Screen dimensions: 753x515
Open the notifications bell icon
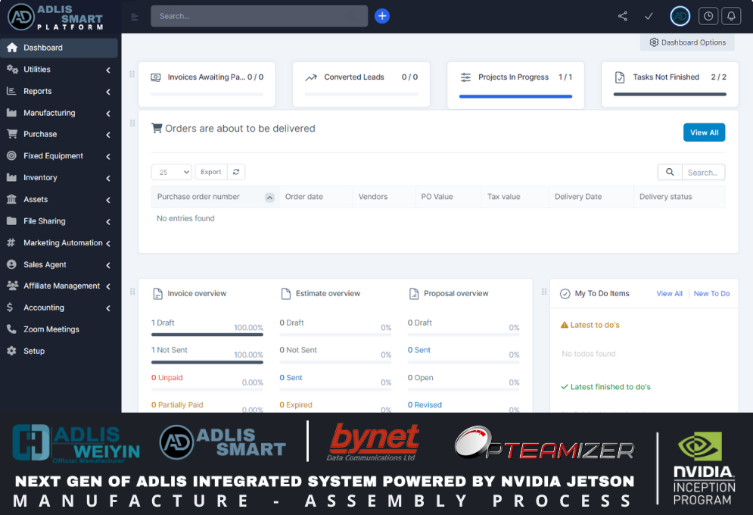click(x=730, y=16)
